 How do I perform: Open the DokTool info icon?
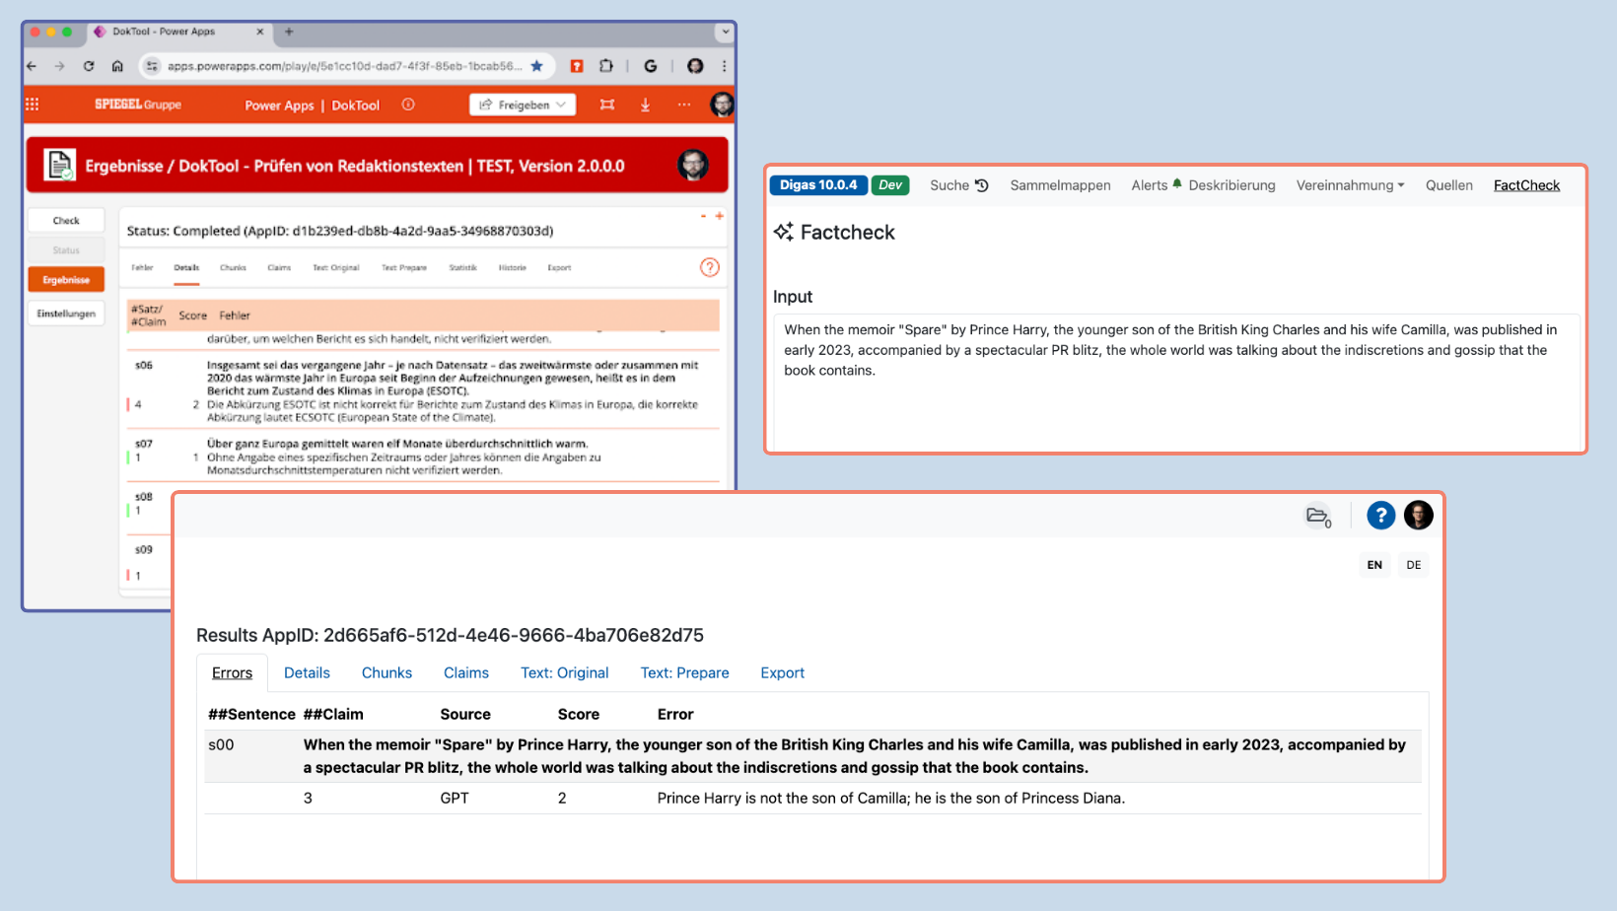(408, 105)
